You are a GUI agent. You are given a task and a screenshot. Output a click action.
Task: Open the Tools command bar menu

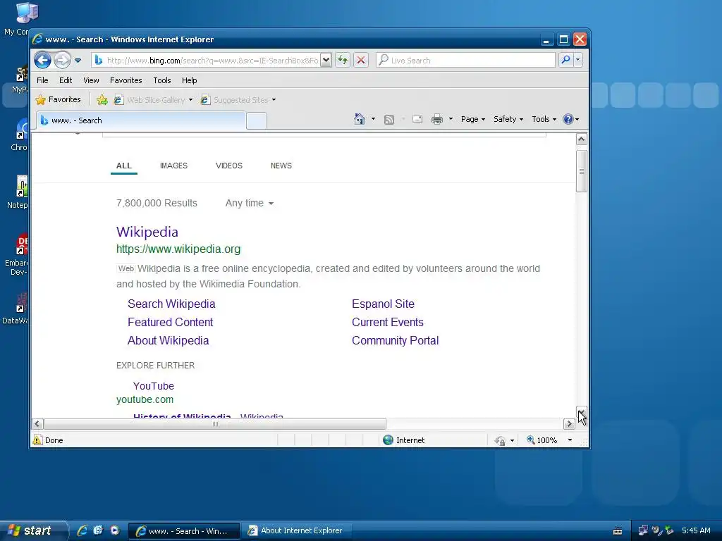(544, 119)
